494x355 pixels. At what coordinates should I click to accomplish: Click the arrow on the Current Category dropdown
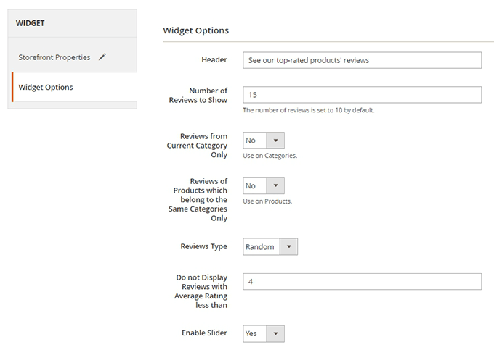(x=275, y=141)
